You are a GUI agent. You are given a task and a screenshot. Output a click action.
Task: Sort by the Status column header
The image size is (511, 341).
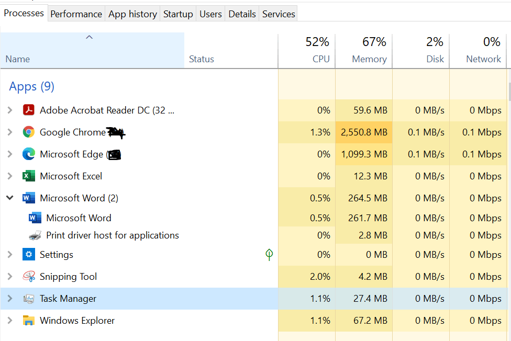[231, 50]
